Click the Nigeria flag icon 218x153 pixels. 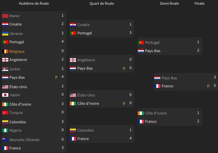5,131
